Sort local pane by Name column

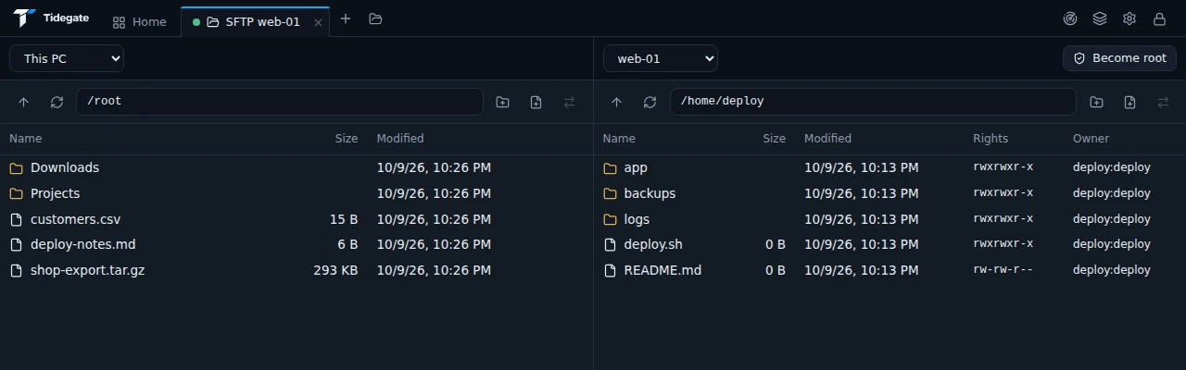click(25, 139)
